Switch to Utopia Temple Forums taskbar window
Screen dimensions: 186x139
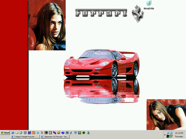[x=25, y=137]
